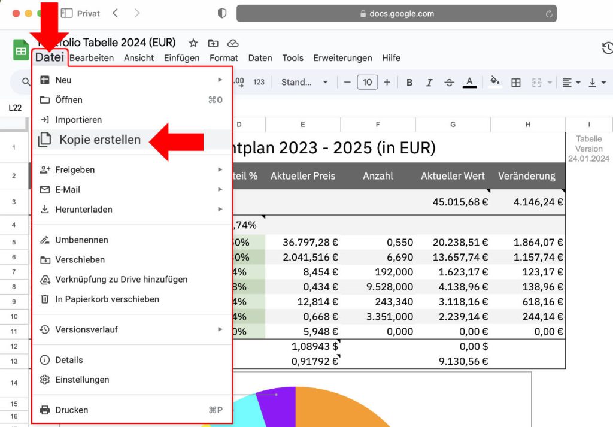Expand the Herunterladen submenu
Viewport: 613px width, 427px height.
tap(132, 210)
